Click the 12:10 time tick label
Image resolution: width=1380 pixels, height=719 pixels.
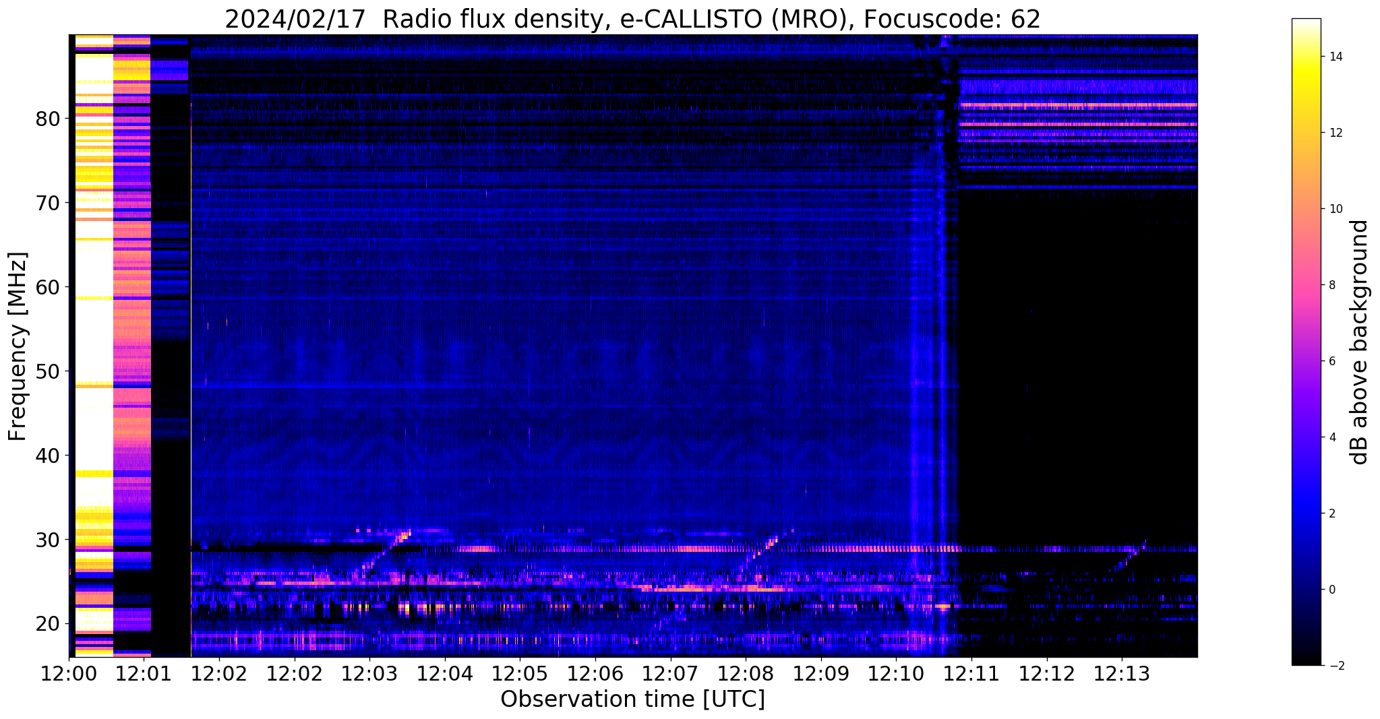(x=897, y=673)
